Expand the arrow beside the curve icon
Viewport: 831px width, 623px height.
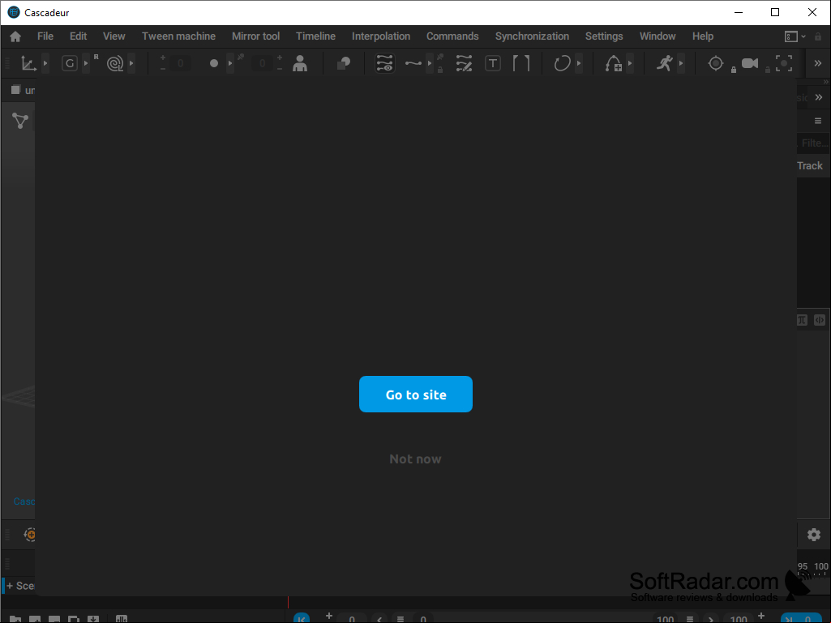[x=429, y=63]
